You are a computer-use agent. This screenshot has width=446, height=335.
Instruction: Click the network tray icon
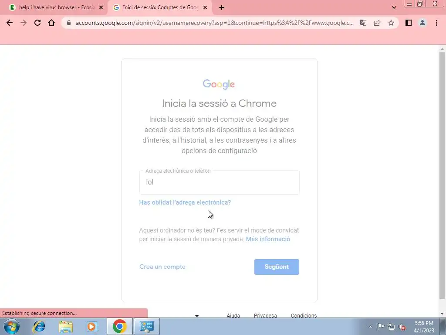click(x=392, y=327)
